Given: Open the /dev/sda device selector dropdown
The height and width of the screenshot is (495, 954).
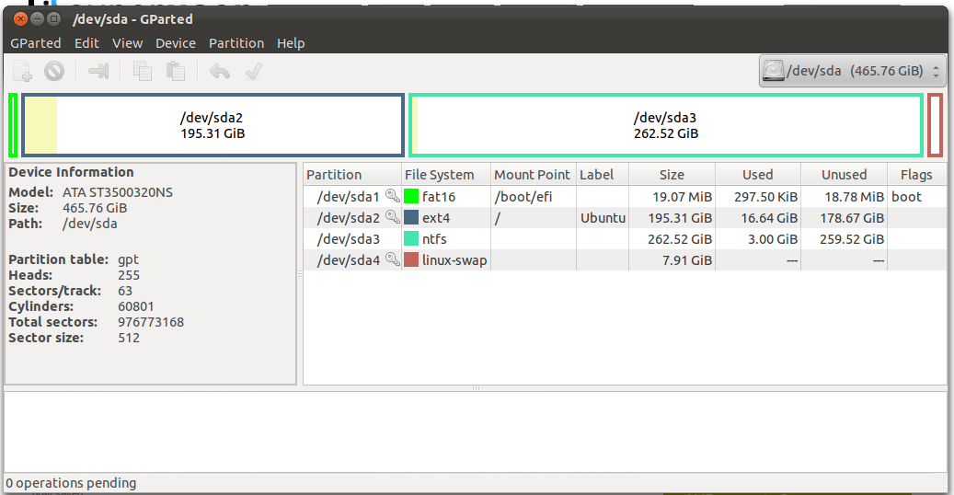Looking at the screenshot, I should (x=852, y=71).
